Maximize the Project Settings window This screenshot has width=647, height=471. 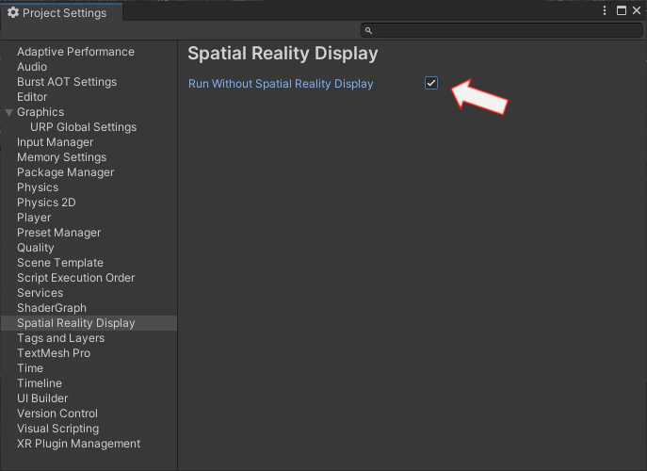621,10
